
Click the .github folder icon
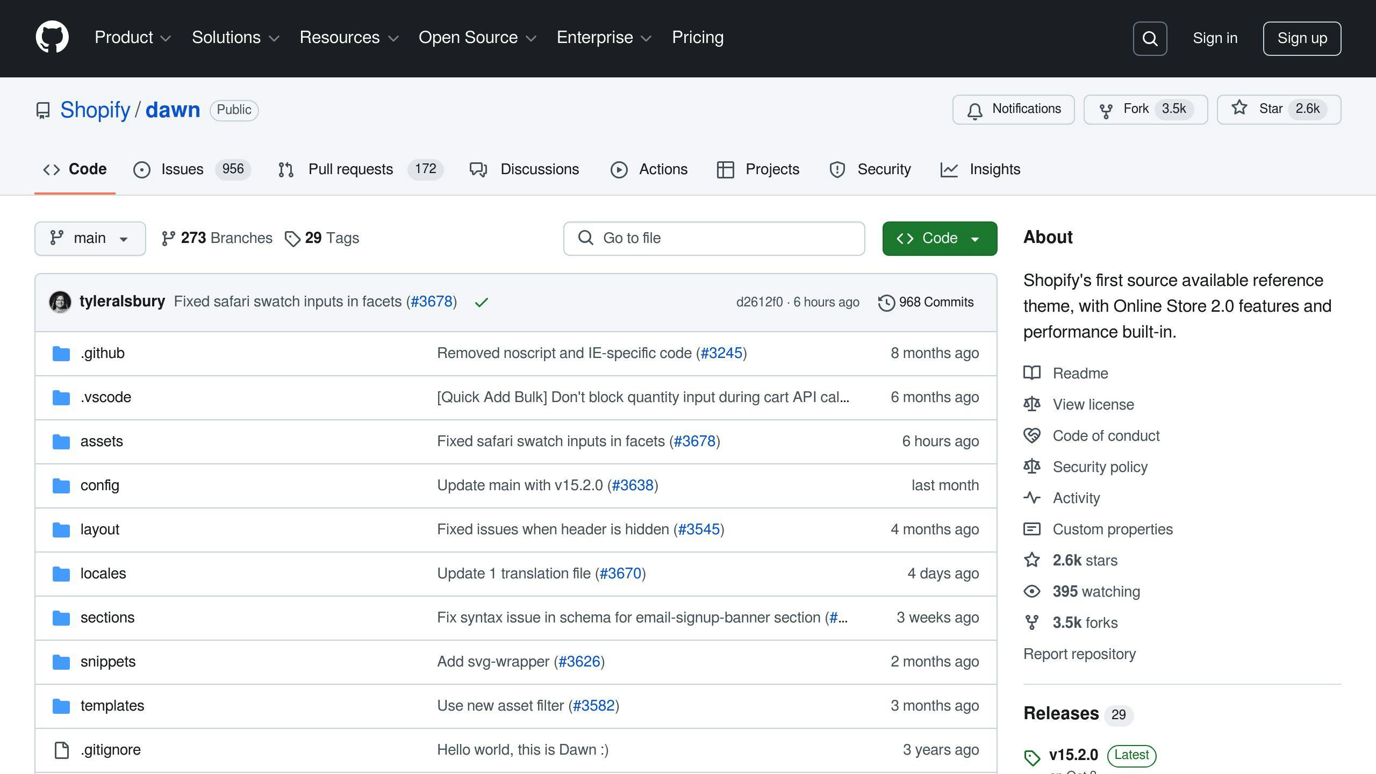coord(61,353)
